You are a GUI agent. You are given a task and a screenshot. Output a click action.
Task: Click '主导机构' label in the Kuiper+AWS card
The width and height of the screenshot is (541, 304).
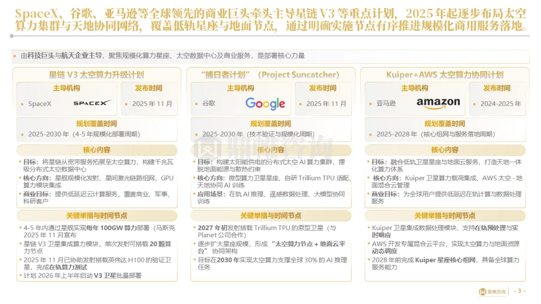(415, 88)
